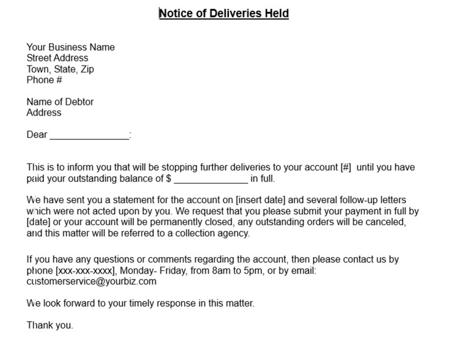Click the 'Name of Debtor' line
The image size is (465, 341).
[x=60, y=102]
